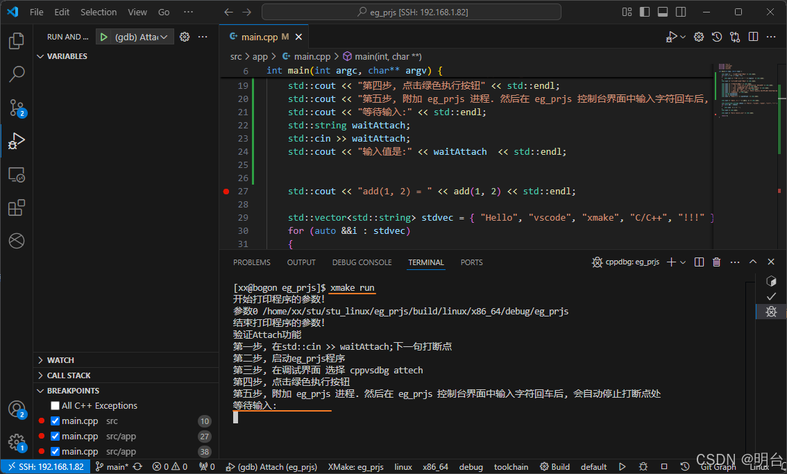The image size is (787, 474).
Task: Open the overflow menu ellipsis in menu bar
Action: click(188, 12)
